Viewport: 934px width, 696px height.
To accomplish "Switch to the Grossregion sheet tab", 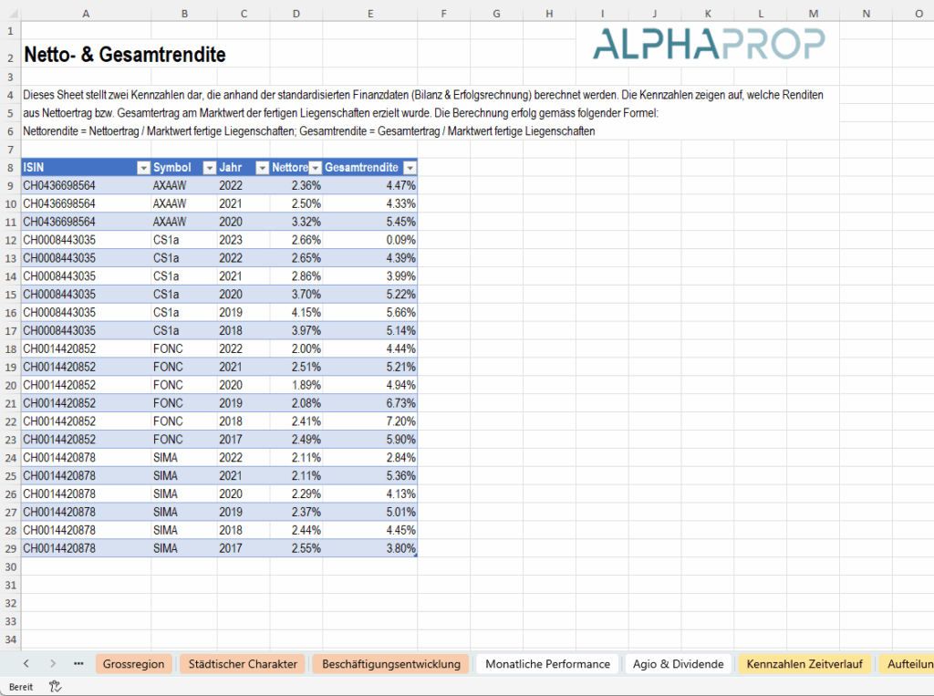I will tap(133, 664).
